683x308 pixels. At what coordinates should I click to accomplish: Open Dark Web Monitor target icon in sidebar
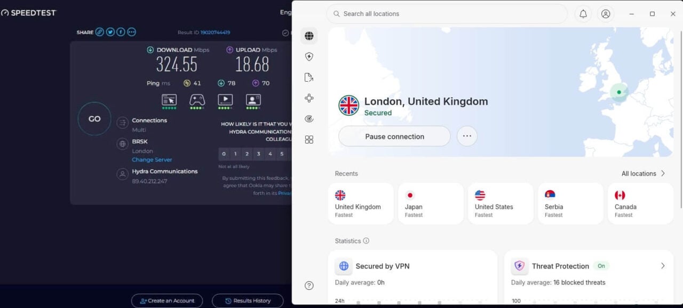[x=309, y=119]
